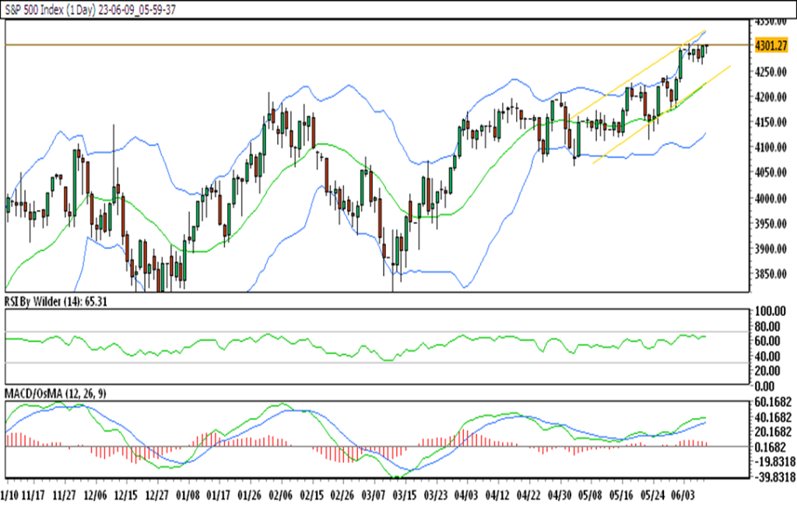Select the 60.1682 MACD axis value
This screenshot has width=797, height=526.
pyautogui.click(x=773, y=402)
